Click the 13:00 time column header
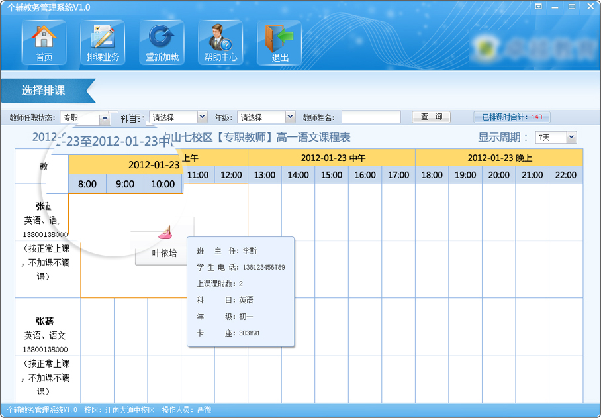The width and height of the screenshot is (601, 418). 265,175
